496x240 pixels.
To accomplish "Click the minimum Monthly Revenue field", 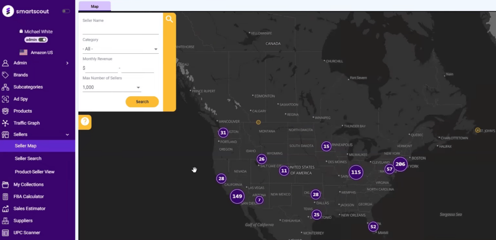I will click(x=102, y=68).
